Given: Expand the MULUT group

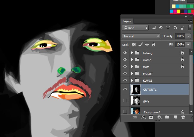Looking at the screenshot, I should pyautogui.click(x=132, y=74).
